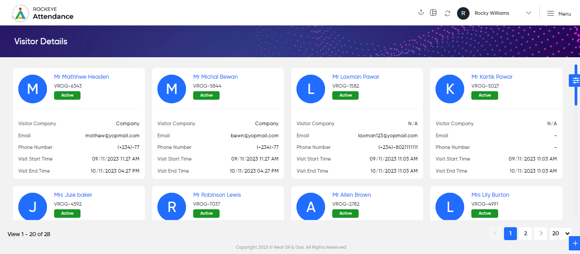
Task: Click the R user avatar circle
Action: [x=463, y=13]
